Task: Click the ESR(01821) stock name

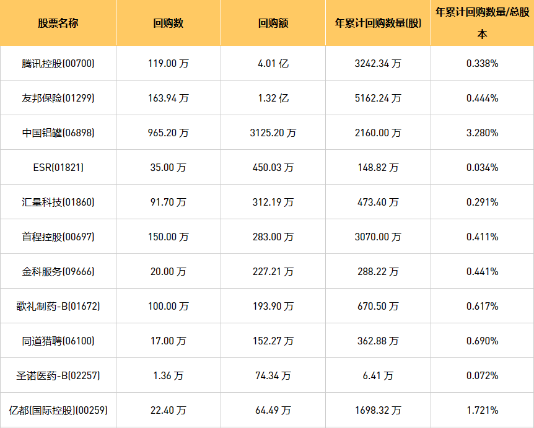Action: tap(58, 167)
